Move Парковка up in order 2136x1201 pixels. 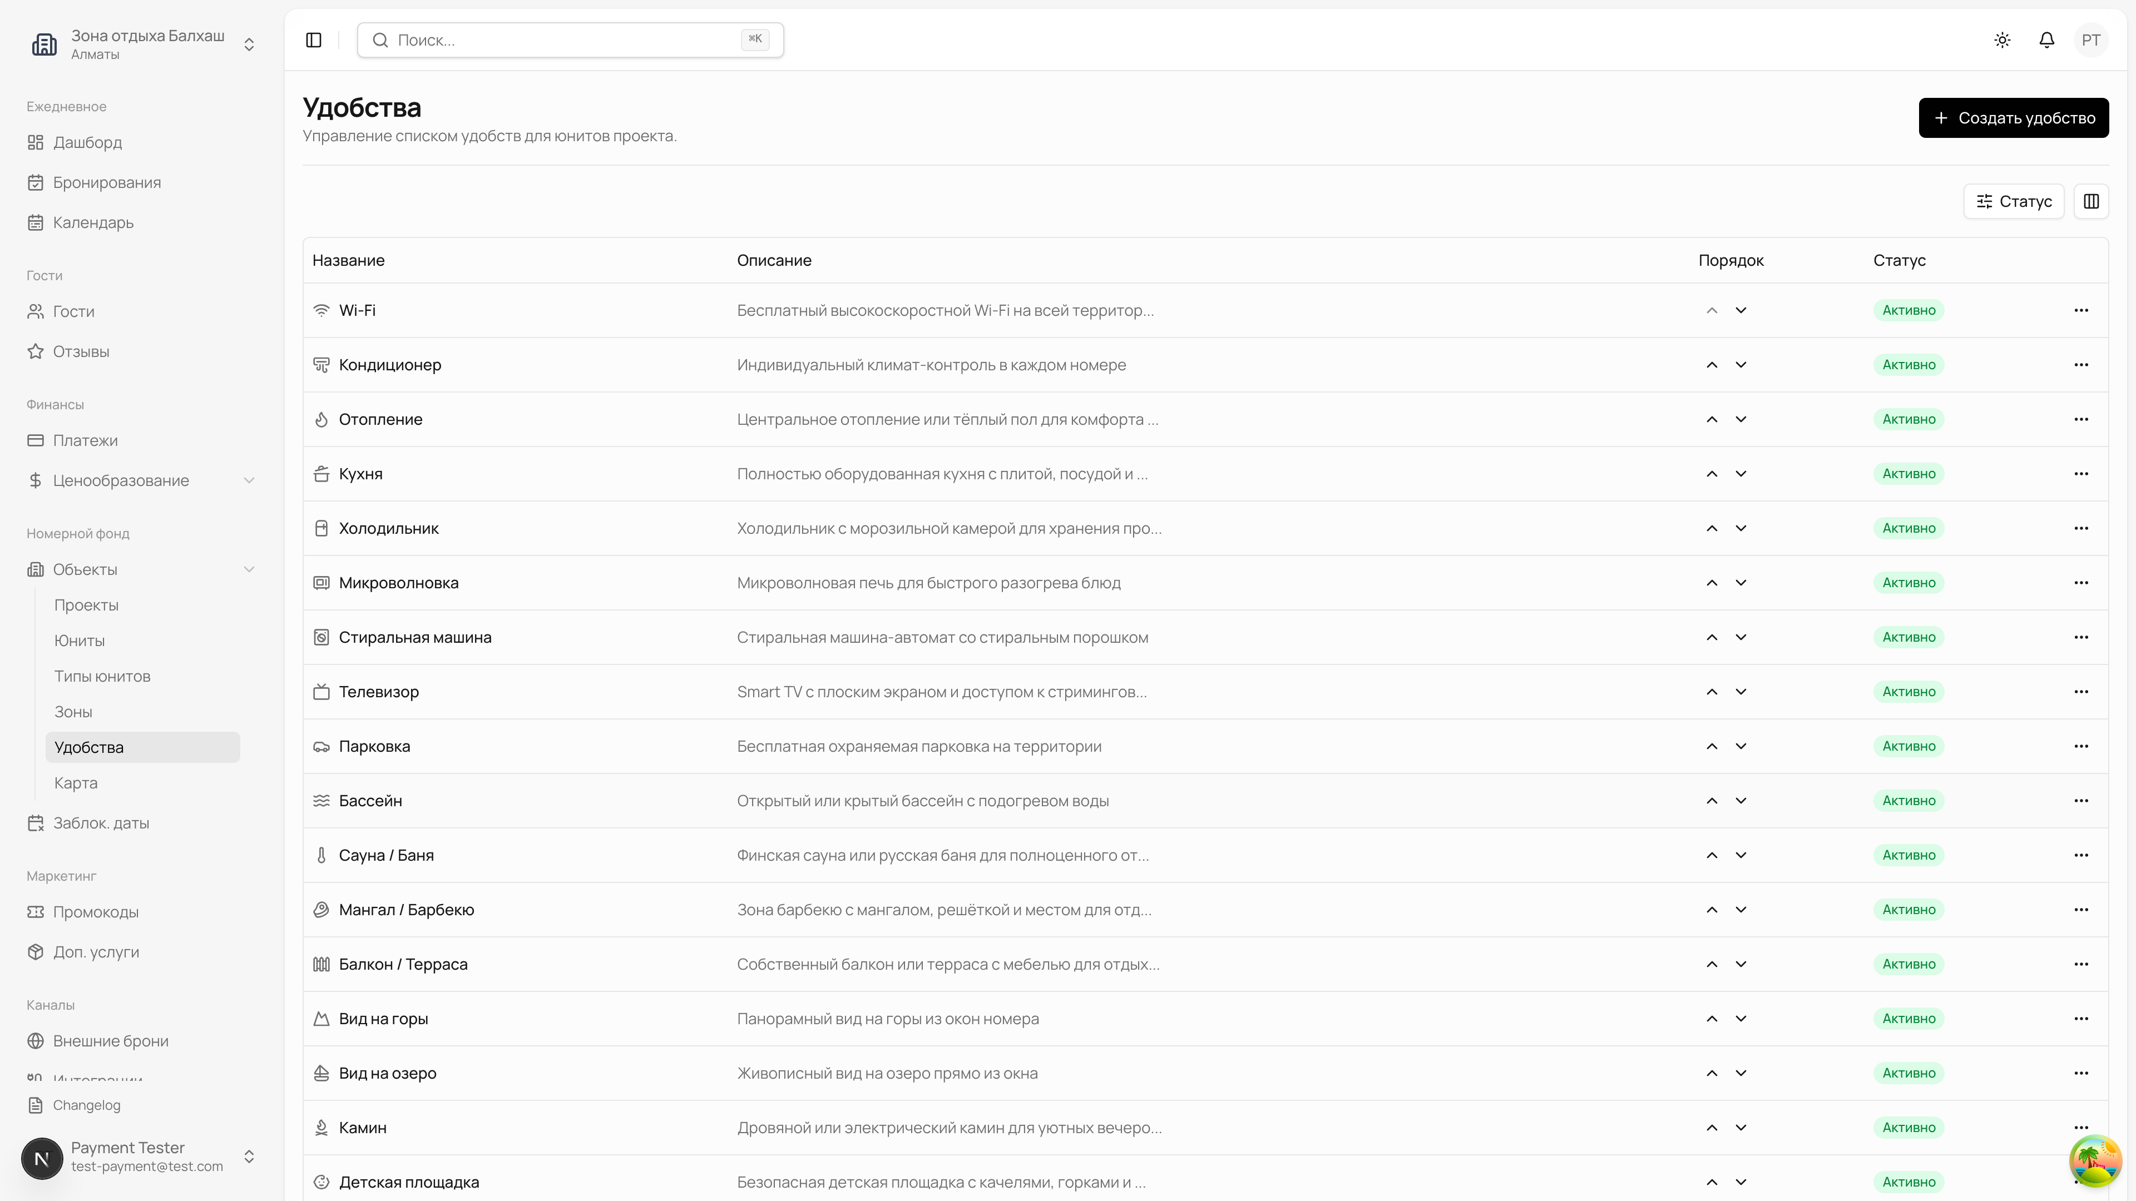coord(1712,746)
